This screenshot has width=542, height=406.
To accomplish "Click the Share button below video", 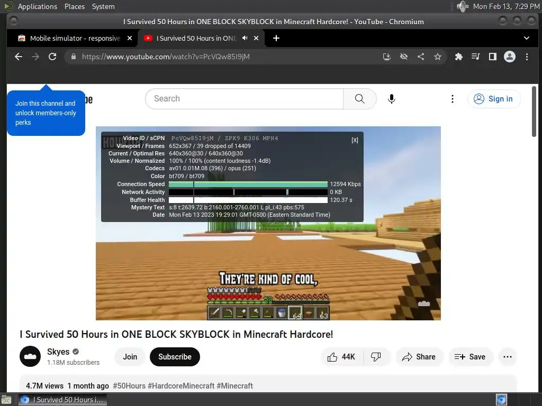I will tap(419, 357).
